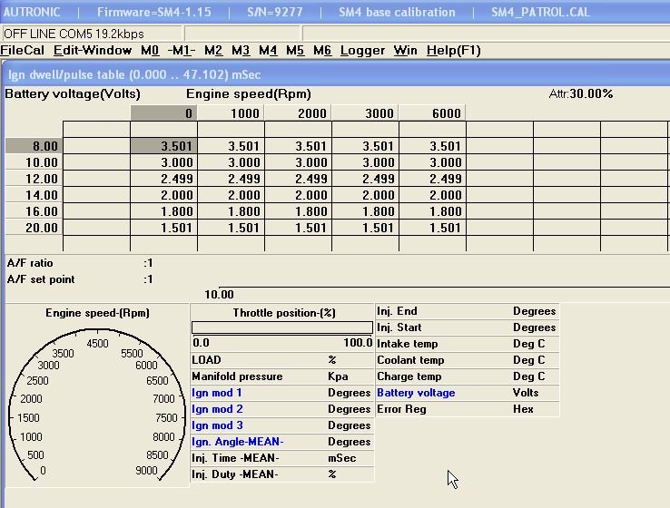The height and width of the screenshot is (508, 670).
Task: Open the Help(F1) menu
Action: pos(454,51)
